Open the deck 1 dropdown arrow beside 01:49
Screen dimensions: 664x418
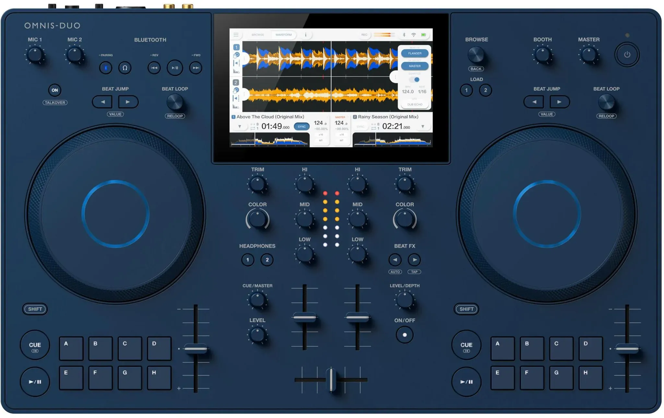240,127
